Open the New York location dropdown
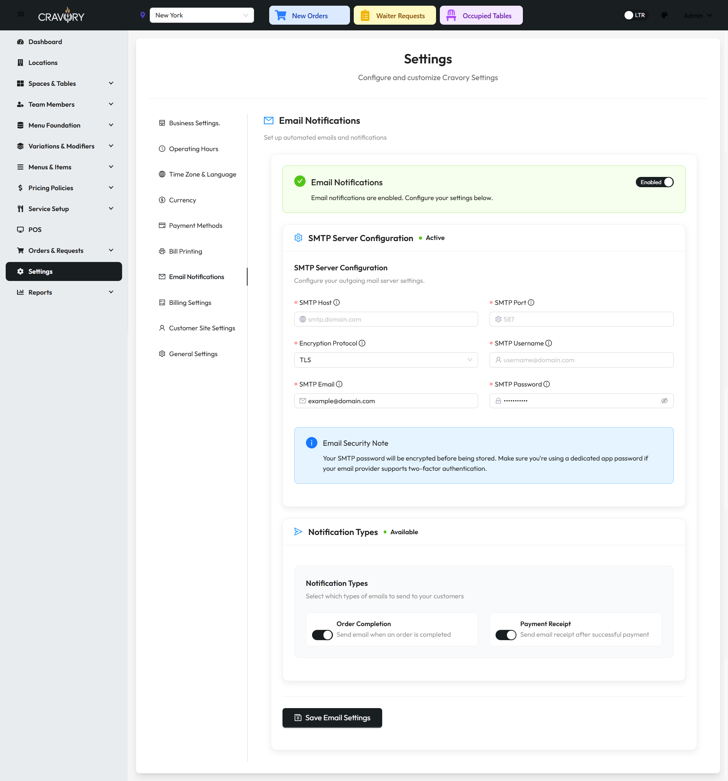 pos(202,15)
